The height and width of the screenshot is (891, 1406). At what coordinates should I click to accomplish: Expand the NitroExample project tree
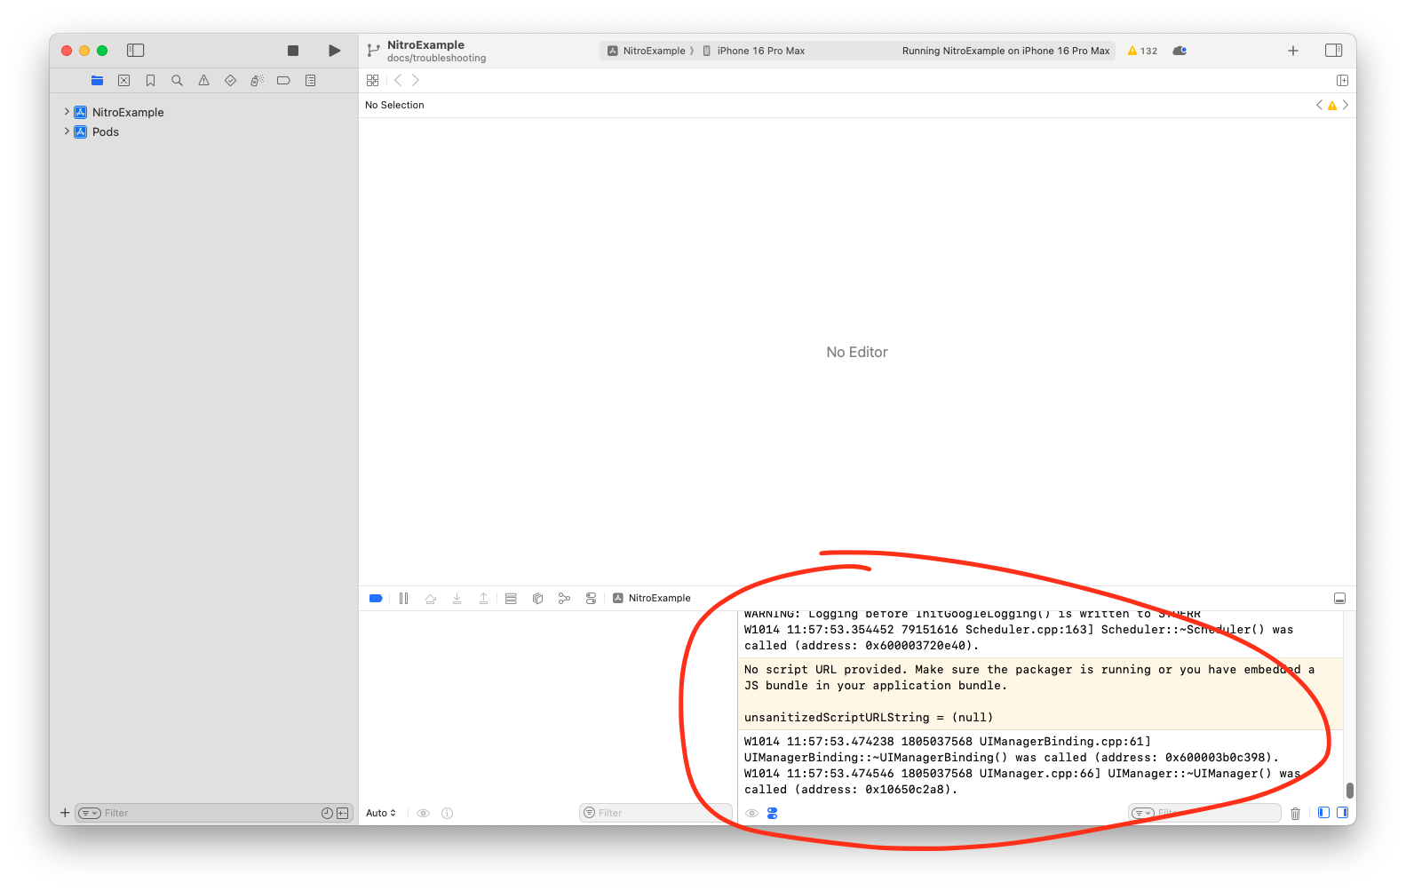click(x=67, y=112)
